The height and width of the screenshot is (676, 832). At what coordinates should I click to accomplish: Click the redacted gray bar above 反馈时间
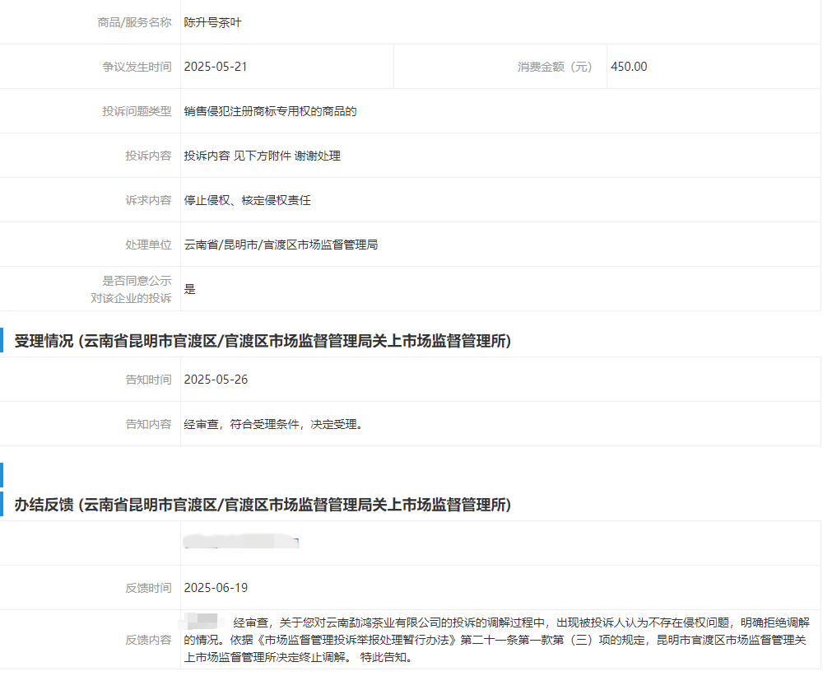[240, 543]
